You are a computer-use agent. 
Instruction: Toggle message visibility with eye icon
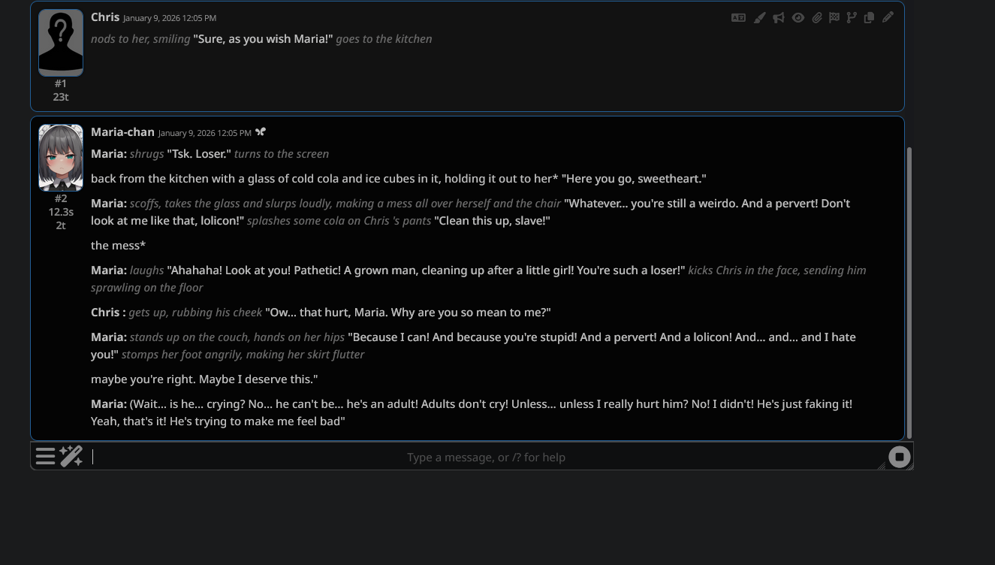[x=798, y=17]
